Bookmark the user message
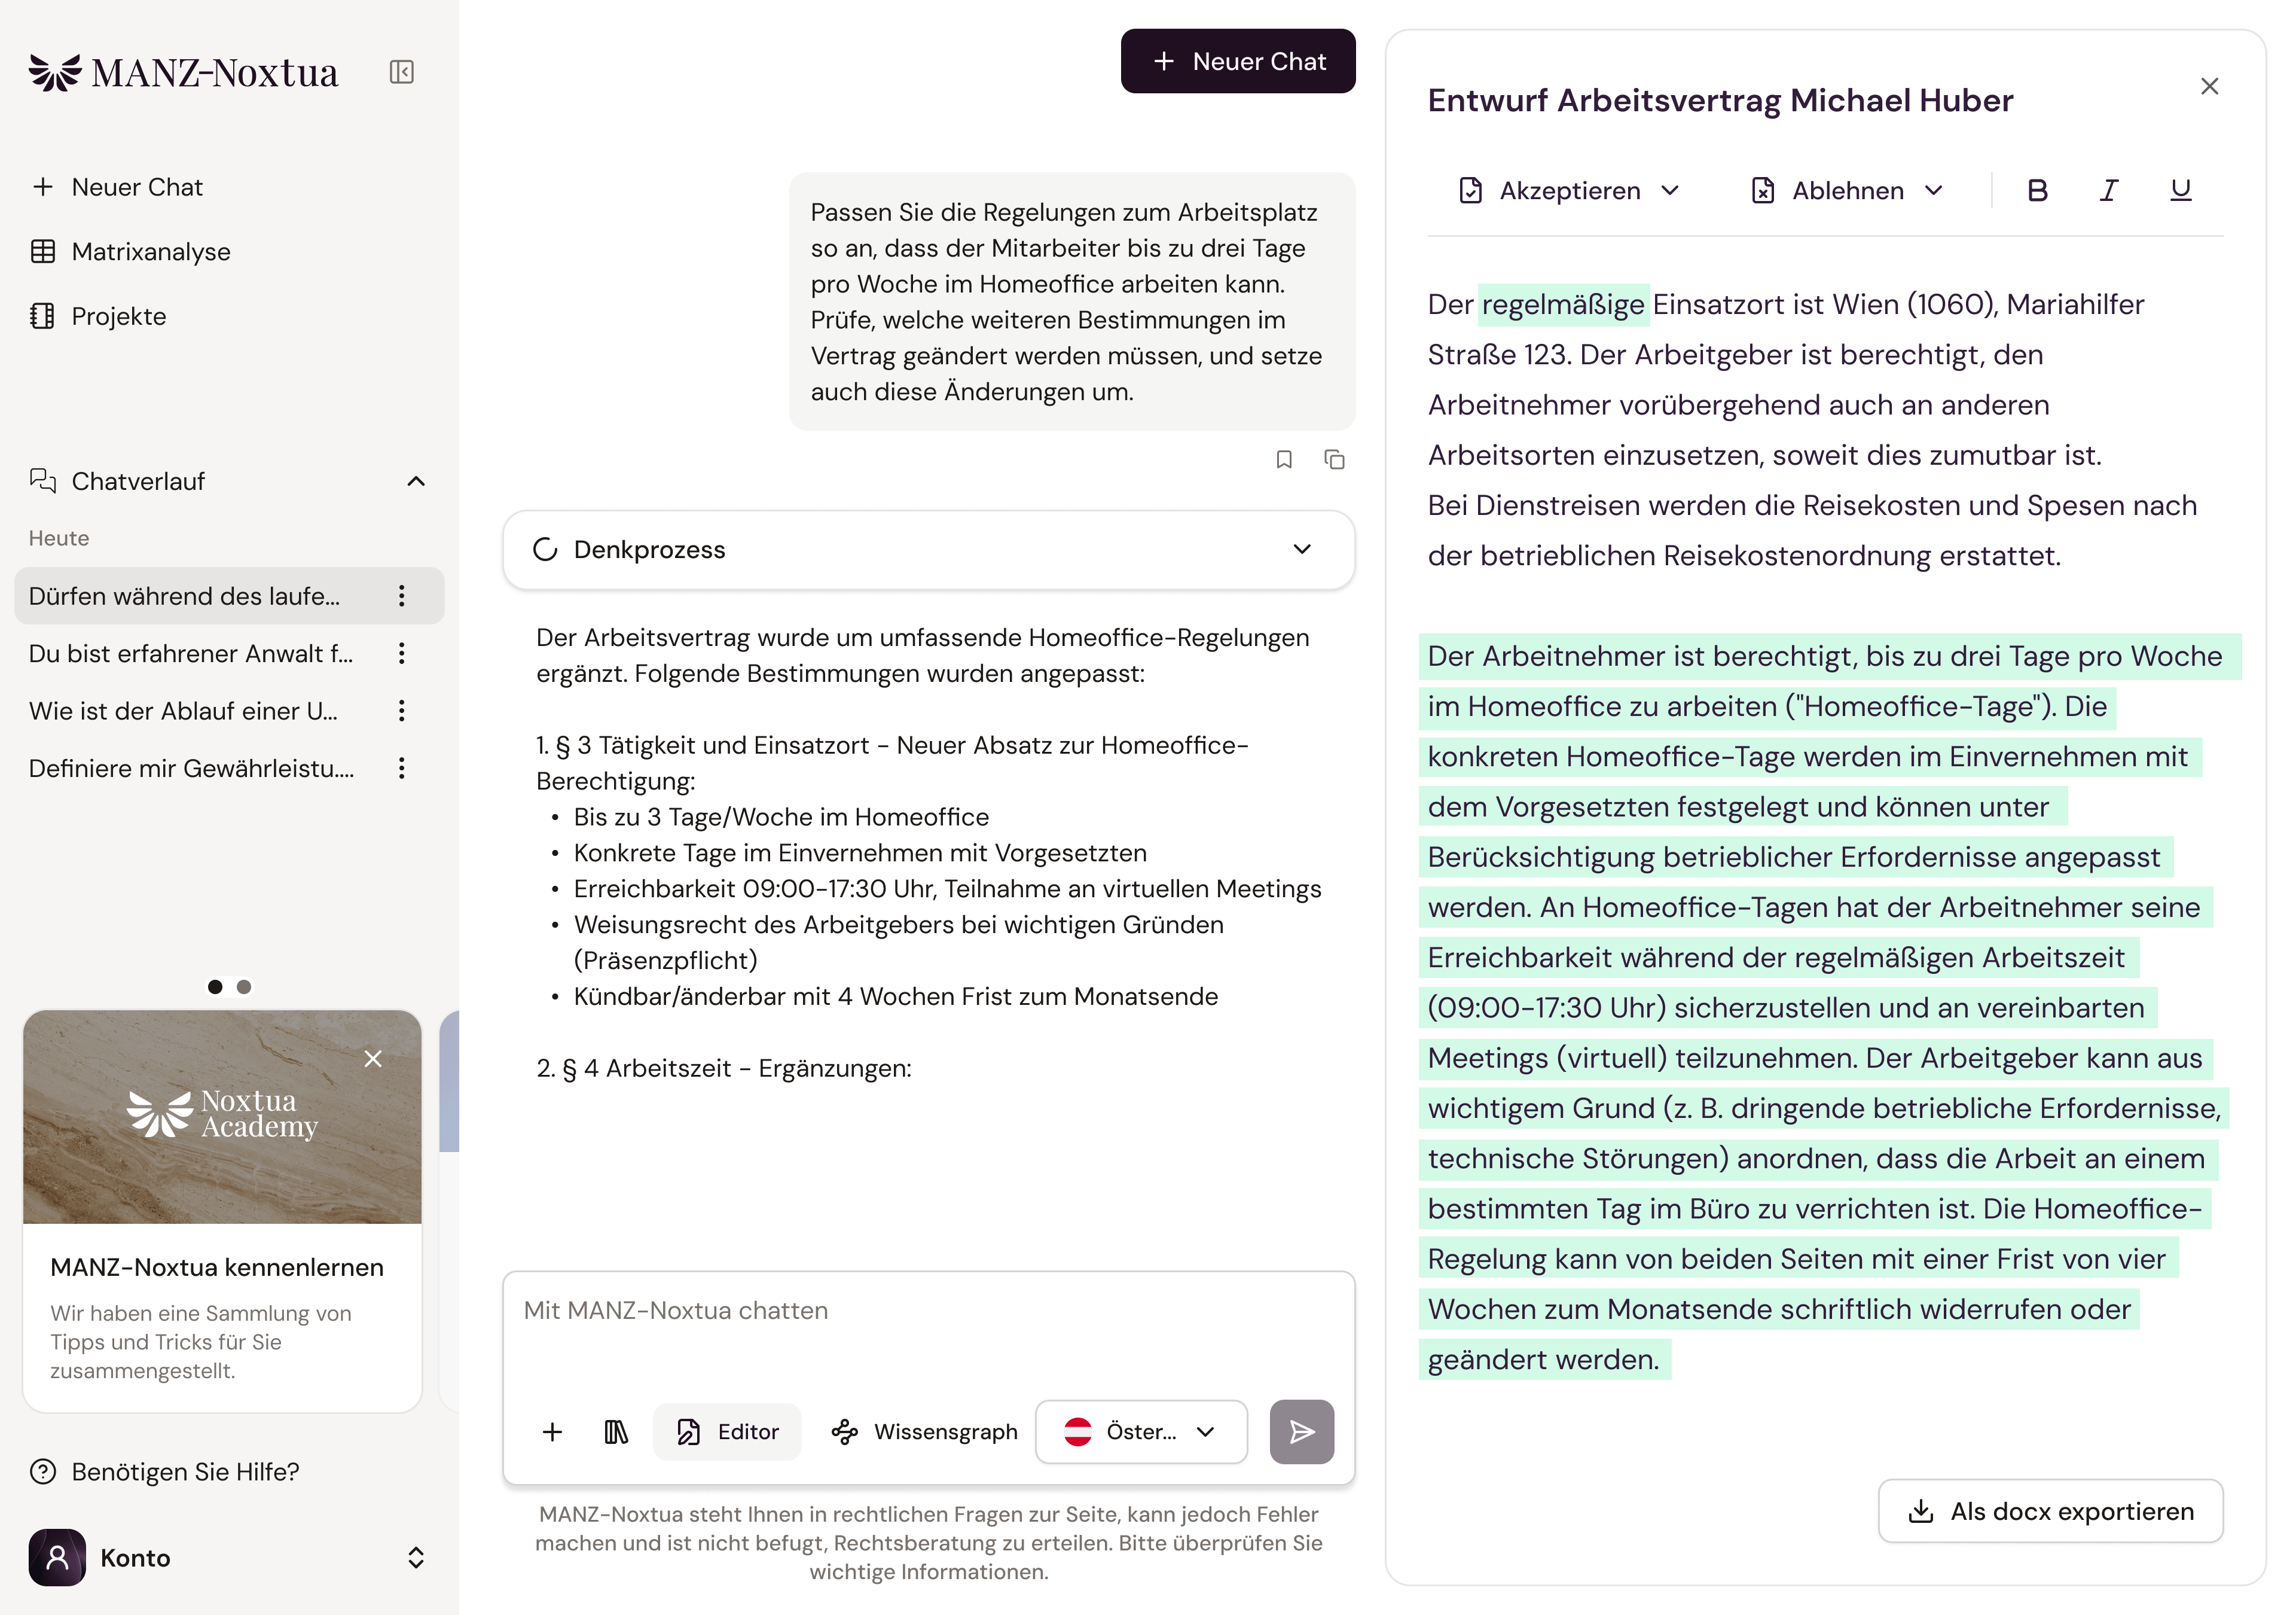This screenshot has height=1615, width=2296. click(1284, 459)
